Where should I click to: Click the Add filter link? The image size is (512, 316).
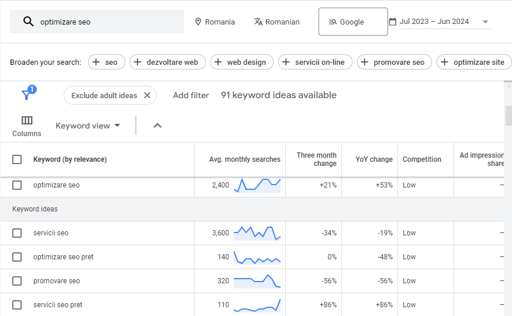pos(191,95)
